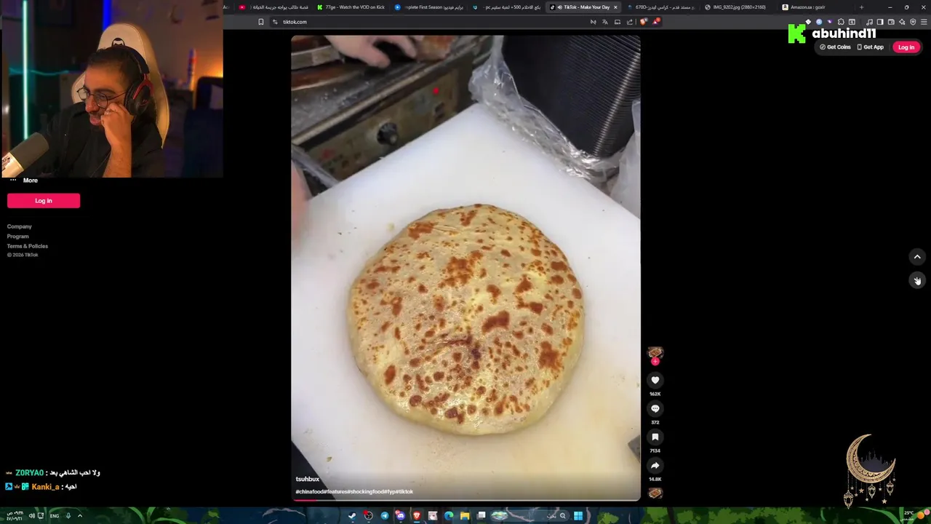Save video with the bookmark icon
Image resolution: width=931 pixels, height=524 pixels.
[655, 437]
